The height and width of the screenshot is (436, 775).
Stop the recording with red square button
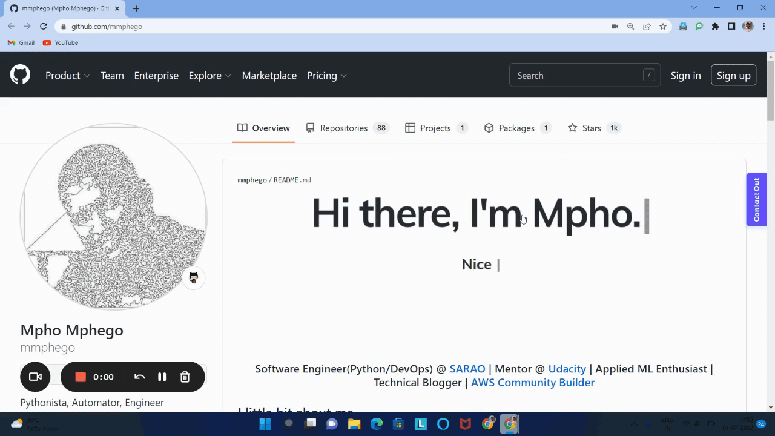(x=81, y=377)
